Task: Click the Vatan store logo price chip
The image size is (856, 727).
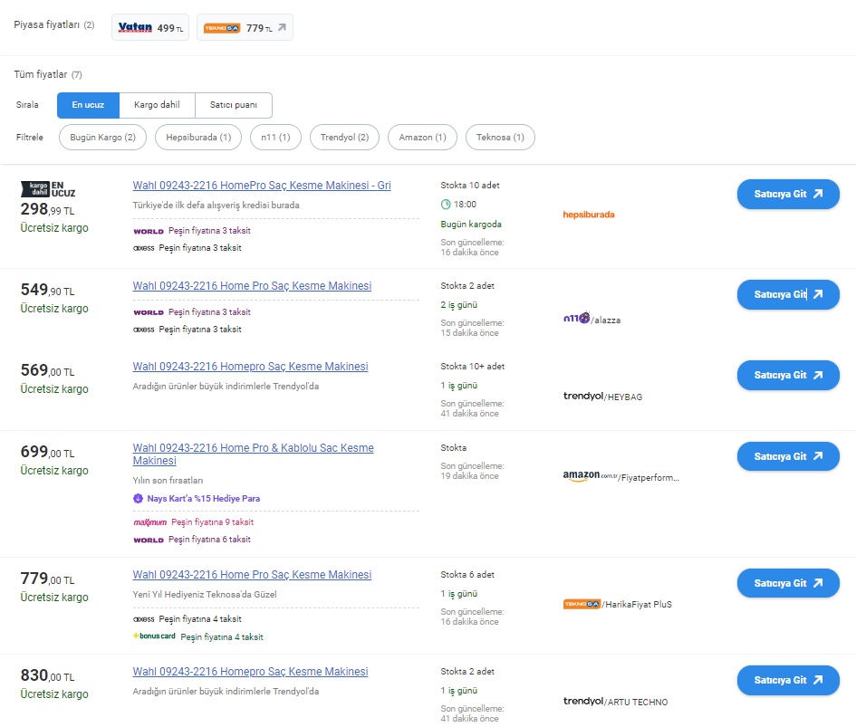Action: tap(150, 27)
